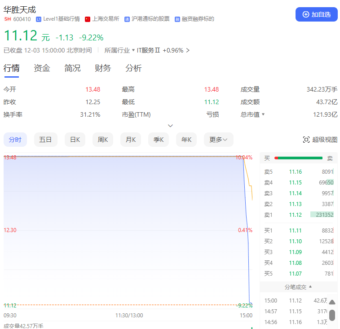This screenshot has height=329, width=340.
Task: Click the scroll-up arrow in trade list
Action: [332, 302]
